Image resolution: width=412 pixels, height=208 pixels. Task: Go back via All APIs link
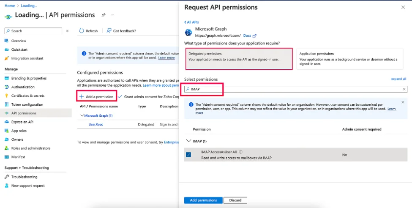[192, 22]
